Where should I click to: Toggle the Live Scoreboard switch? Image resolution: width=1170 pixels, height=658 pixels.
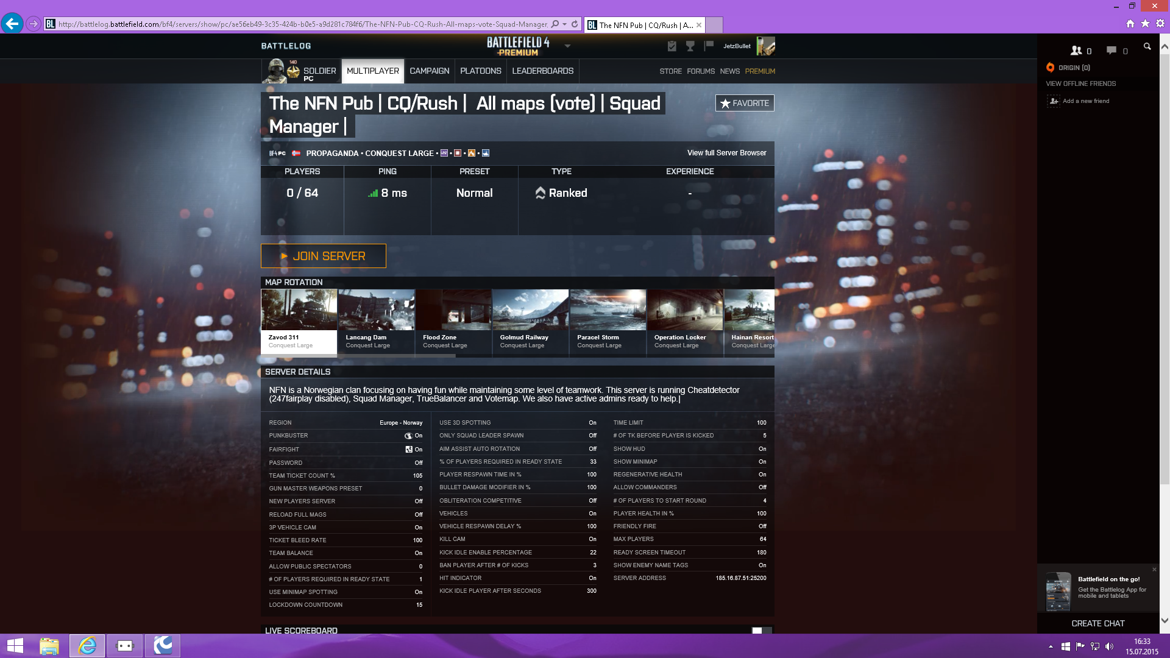click(x=762, y=631)
